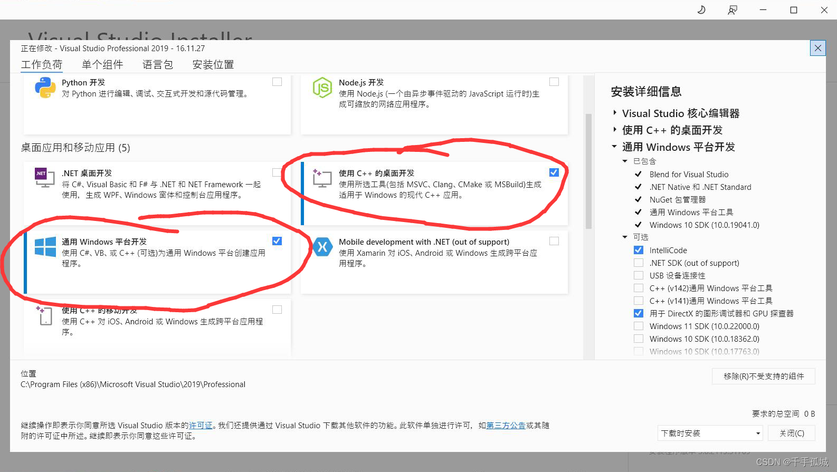Collapse the 已包含 included section
The height and width of the screenshot is (472, 837).
625,161
